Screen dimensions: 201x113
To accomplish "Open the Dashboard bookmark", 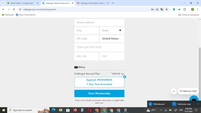I will [8, 15].
